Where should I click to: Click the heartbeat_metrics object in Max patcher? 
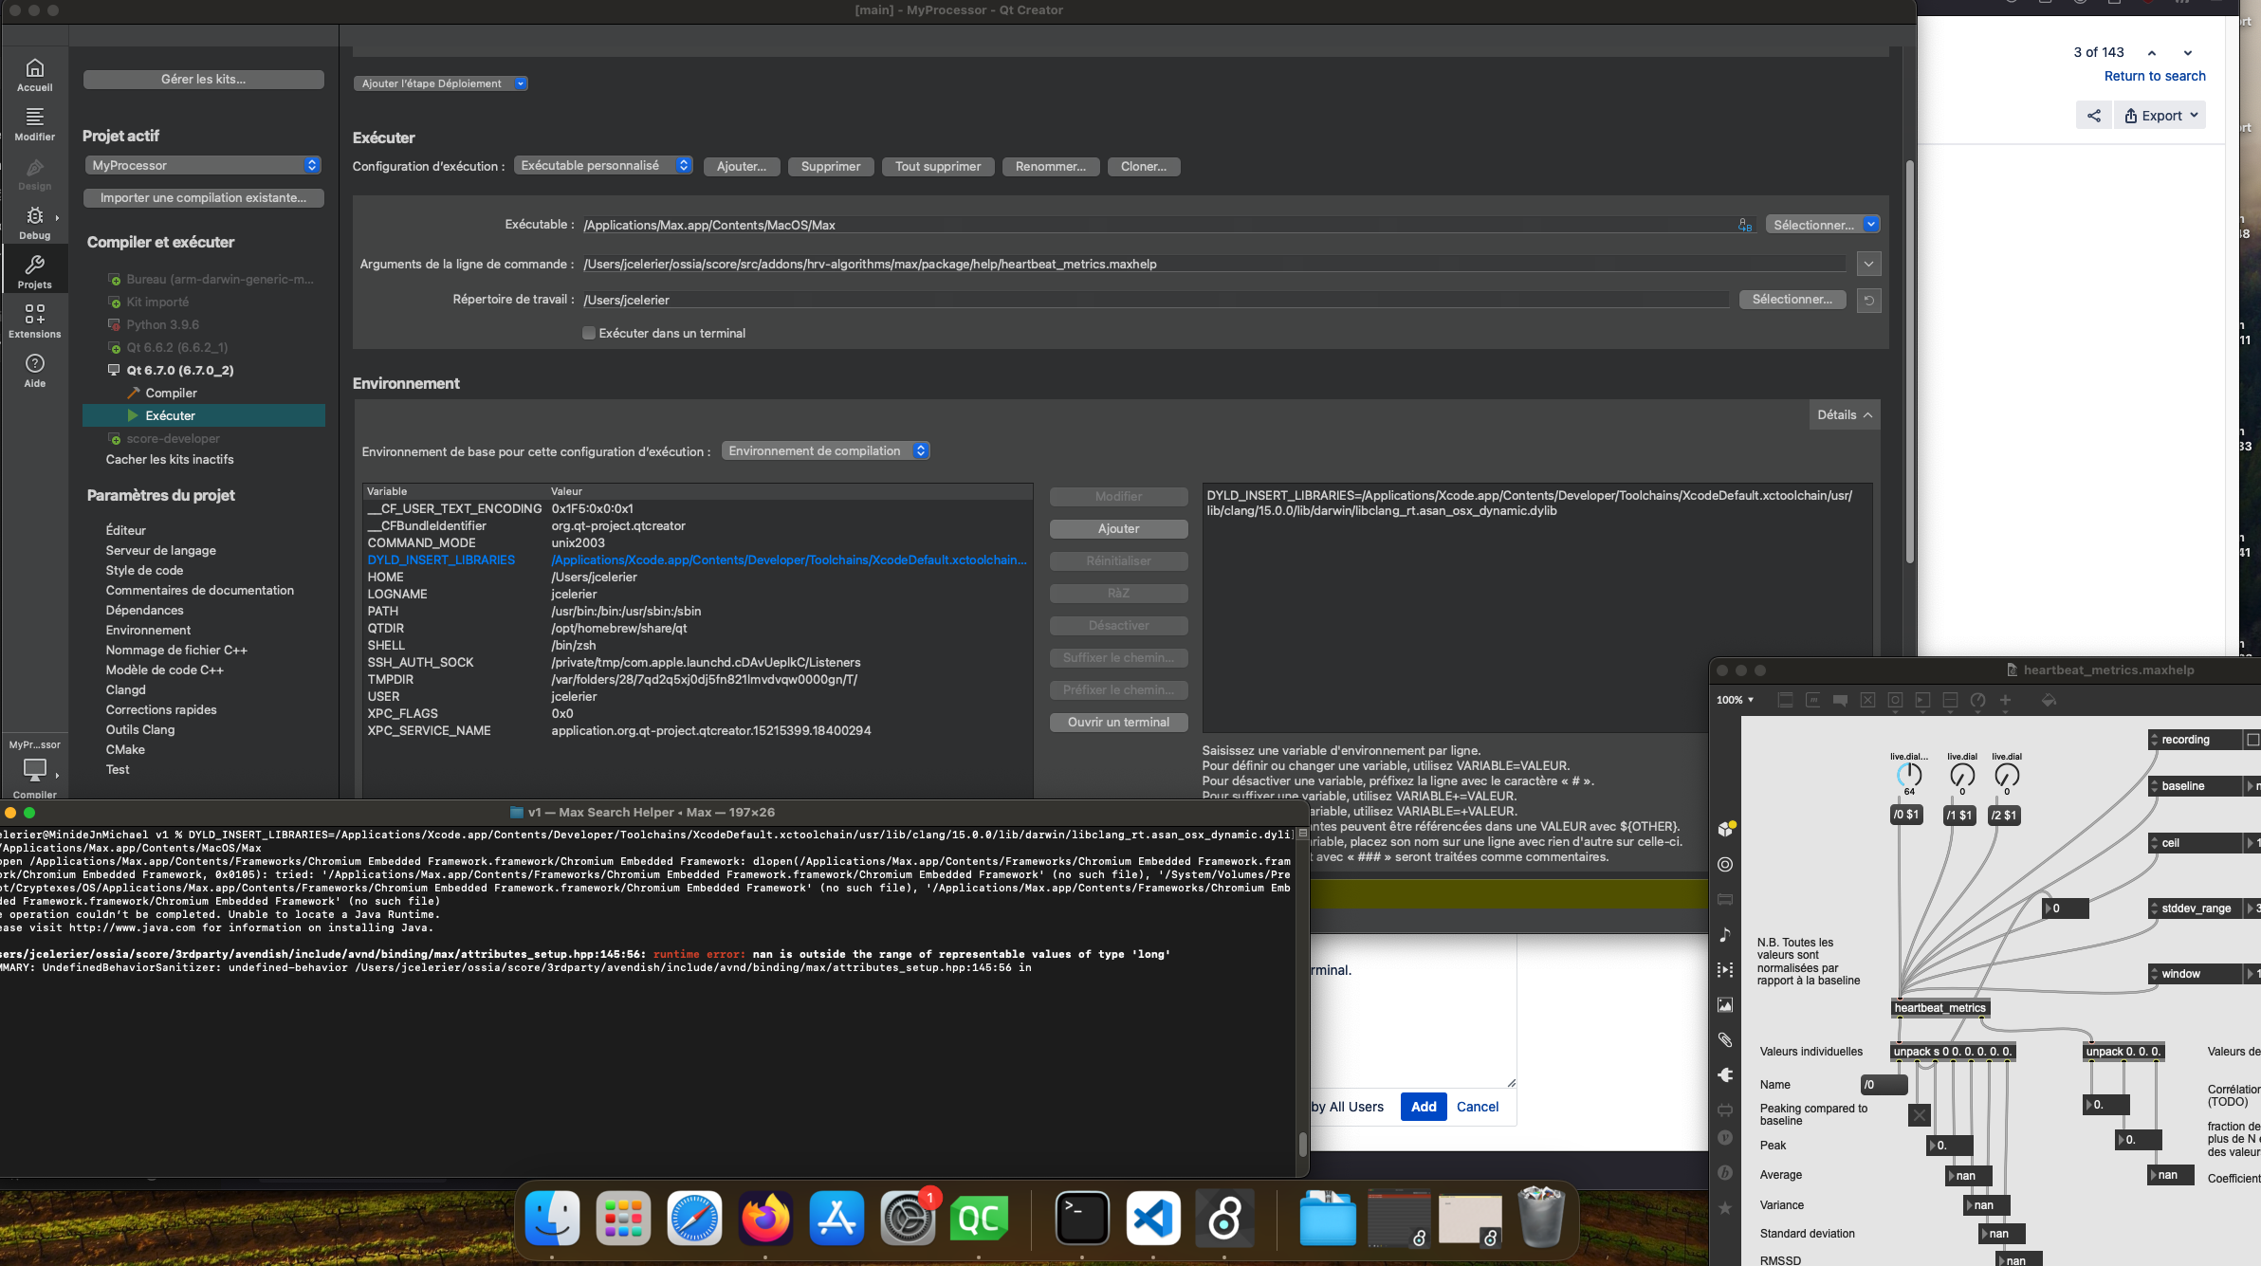click(1940, 1008)
